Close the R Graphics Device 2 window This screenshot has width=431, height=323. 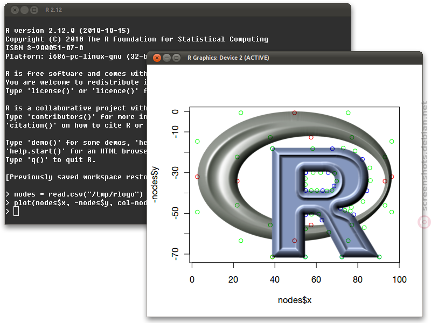pos(157,58)
